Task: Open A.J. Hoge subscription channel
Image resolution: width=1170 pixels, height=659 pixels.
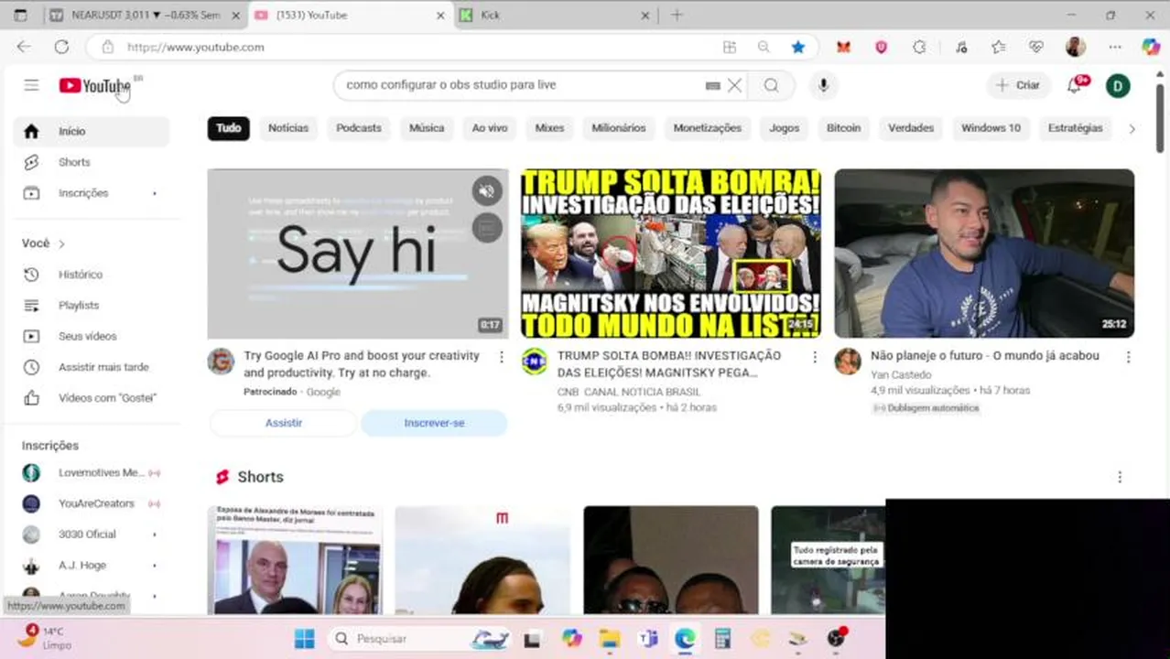Action: pos(92,566)
